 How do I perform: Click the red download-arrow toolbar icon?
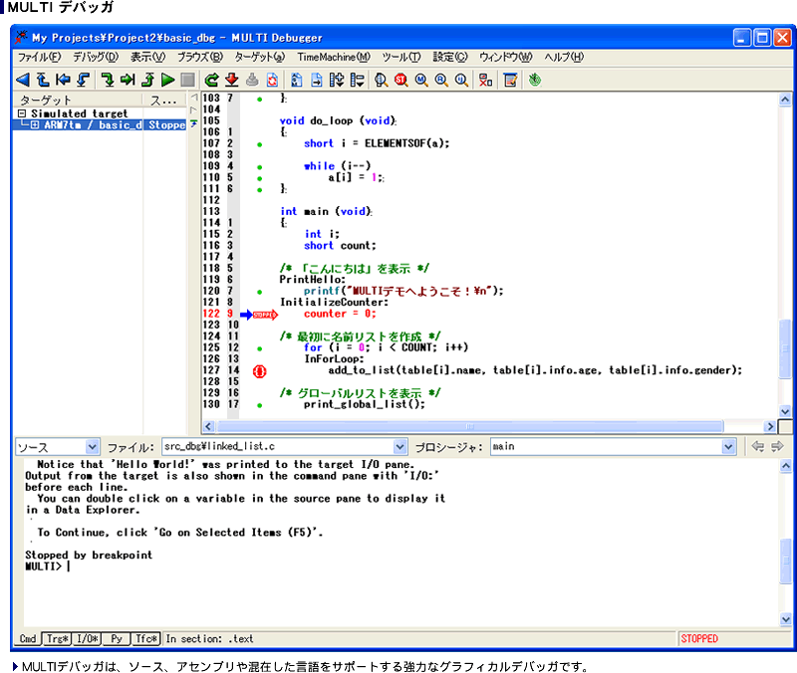tap(231, 80)
